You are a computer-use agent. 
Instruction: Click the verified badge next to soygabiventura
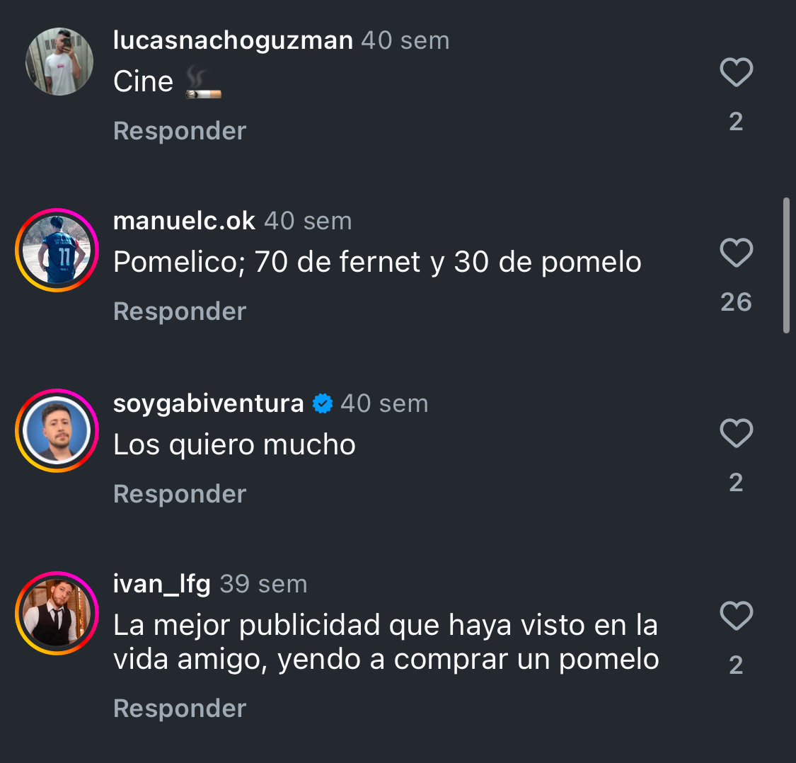(x=323, y=403)
